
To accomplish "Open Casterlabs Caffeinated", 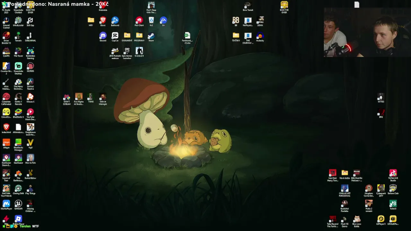I will (x=6, y=99).
